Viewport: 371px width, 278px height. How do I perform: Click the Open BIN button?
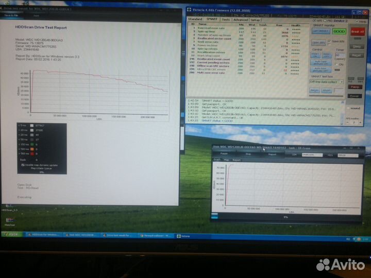click(318, 43)
